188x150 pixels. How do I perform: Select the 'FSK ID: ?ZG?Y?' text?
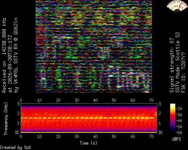coord(183,72)
